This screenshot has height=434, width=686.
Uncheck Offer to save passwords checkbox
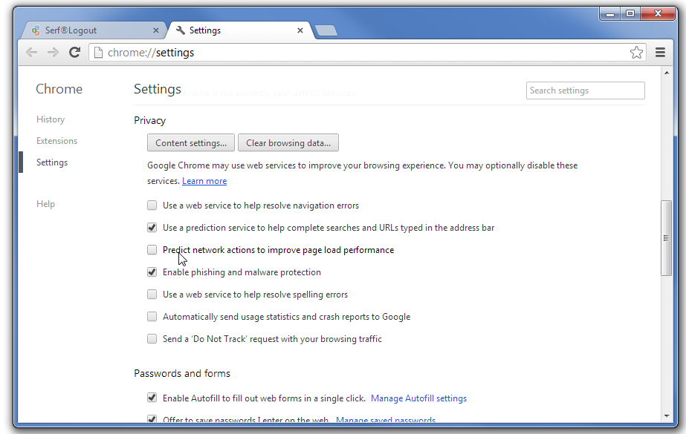[152, 419]
